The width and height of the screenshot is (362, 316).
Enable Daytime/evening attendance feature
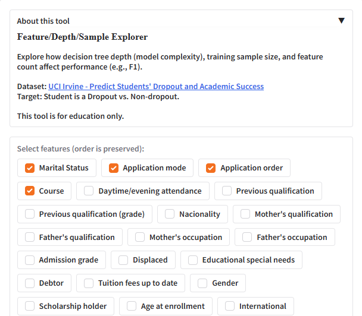tap(89, 191)
